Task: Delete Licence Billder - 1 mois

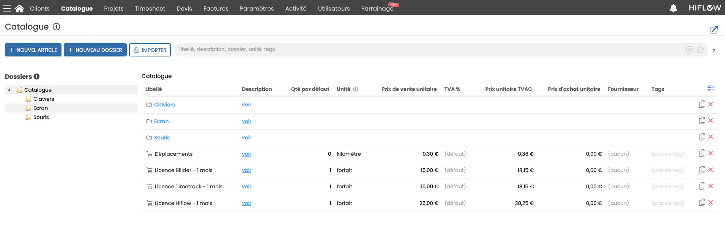Action: pos(711,170)
